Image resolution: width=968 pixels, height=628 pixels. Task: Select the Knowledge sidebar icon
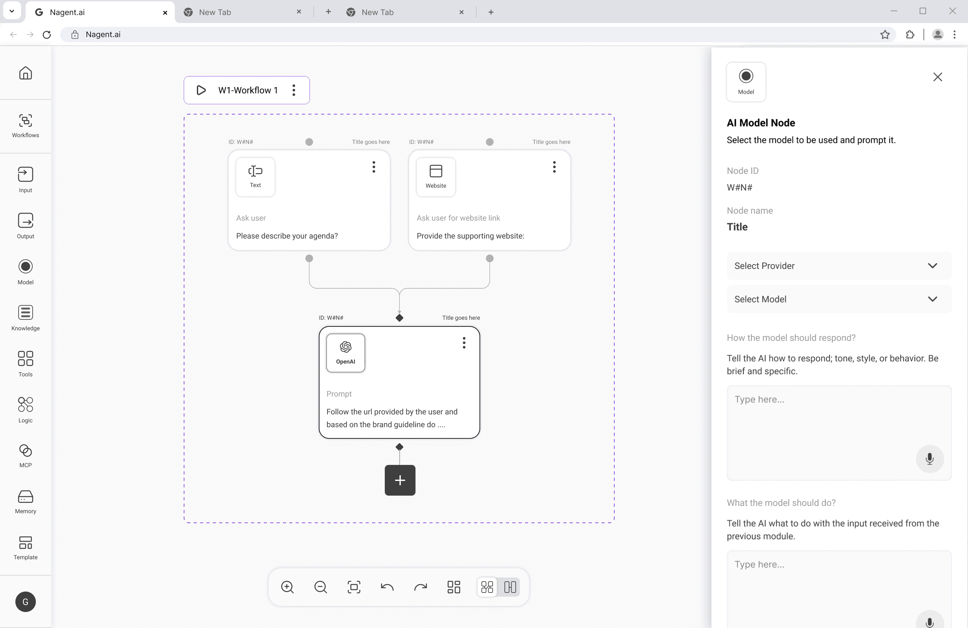click(25, 318)
